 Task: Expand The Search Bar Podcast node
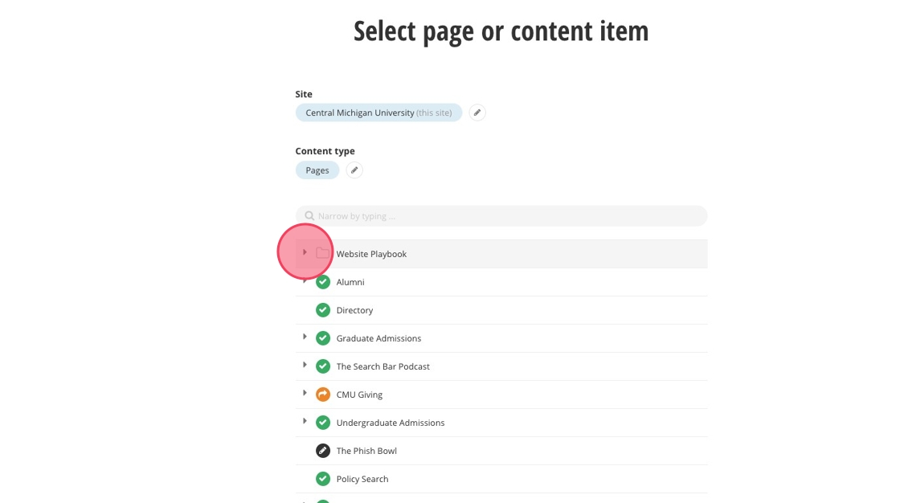coord(305,366)
